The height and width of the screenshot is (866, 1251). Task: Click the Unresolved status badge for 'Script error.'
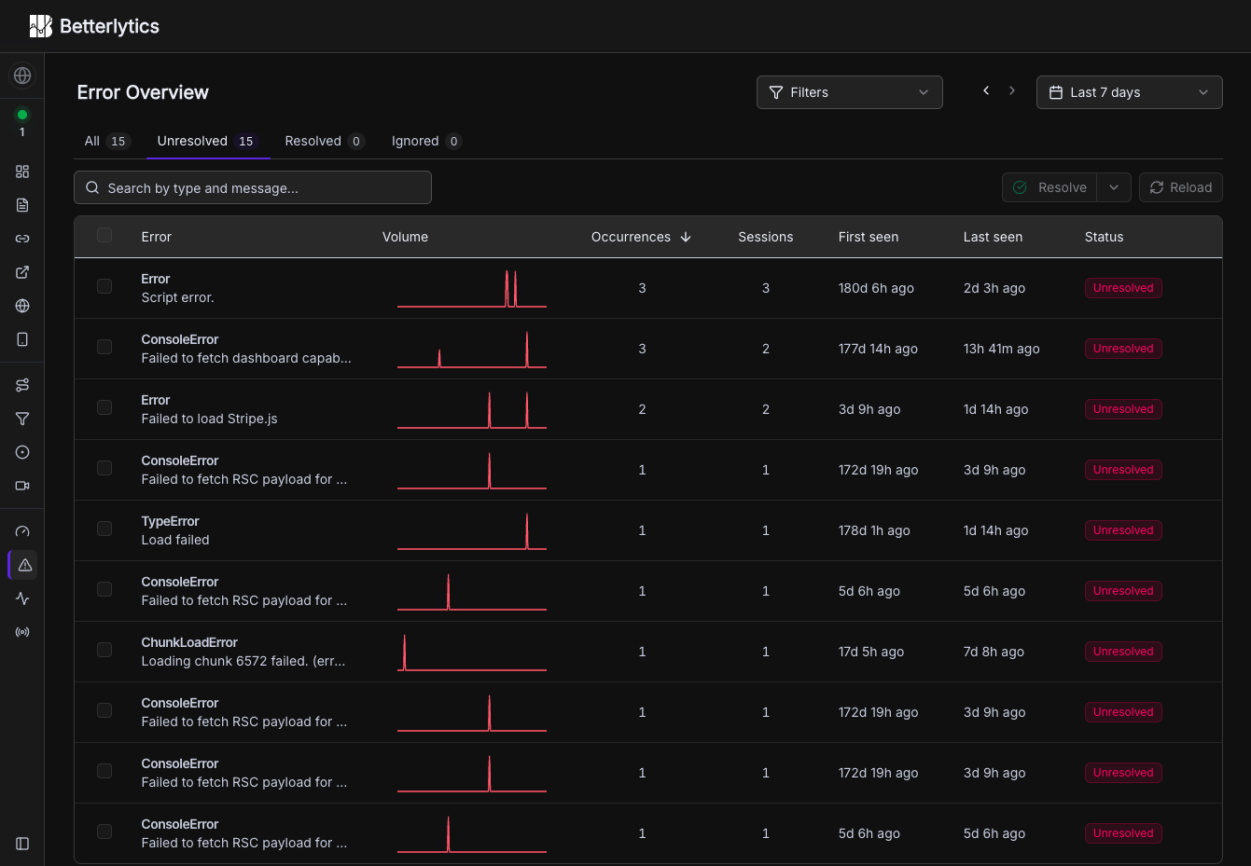1123,288
